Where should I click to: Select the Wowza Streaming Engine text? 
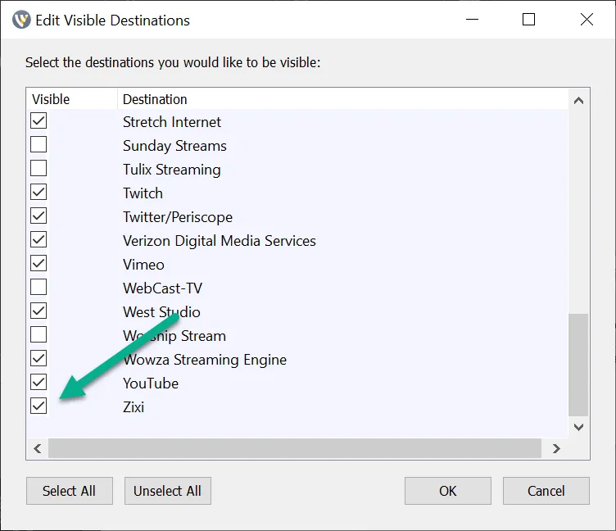pyautogui.click(x=205, y=360)
